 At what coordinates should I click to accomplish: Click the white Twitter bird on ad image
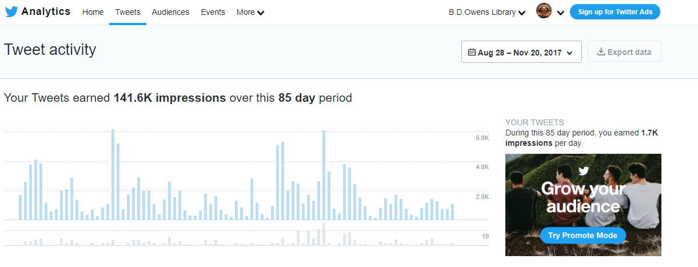584,171
